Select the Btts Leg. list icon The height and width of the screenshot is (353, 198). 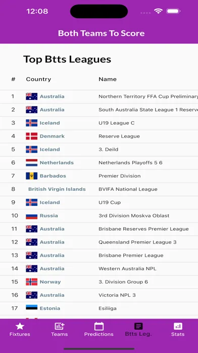(138, 326)
